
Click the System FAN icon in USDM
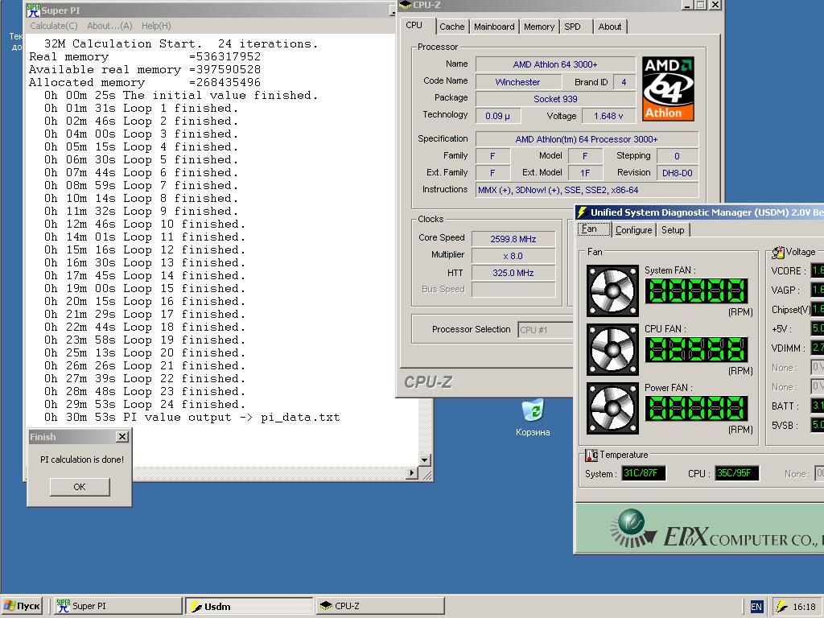coord(612,290)
